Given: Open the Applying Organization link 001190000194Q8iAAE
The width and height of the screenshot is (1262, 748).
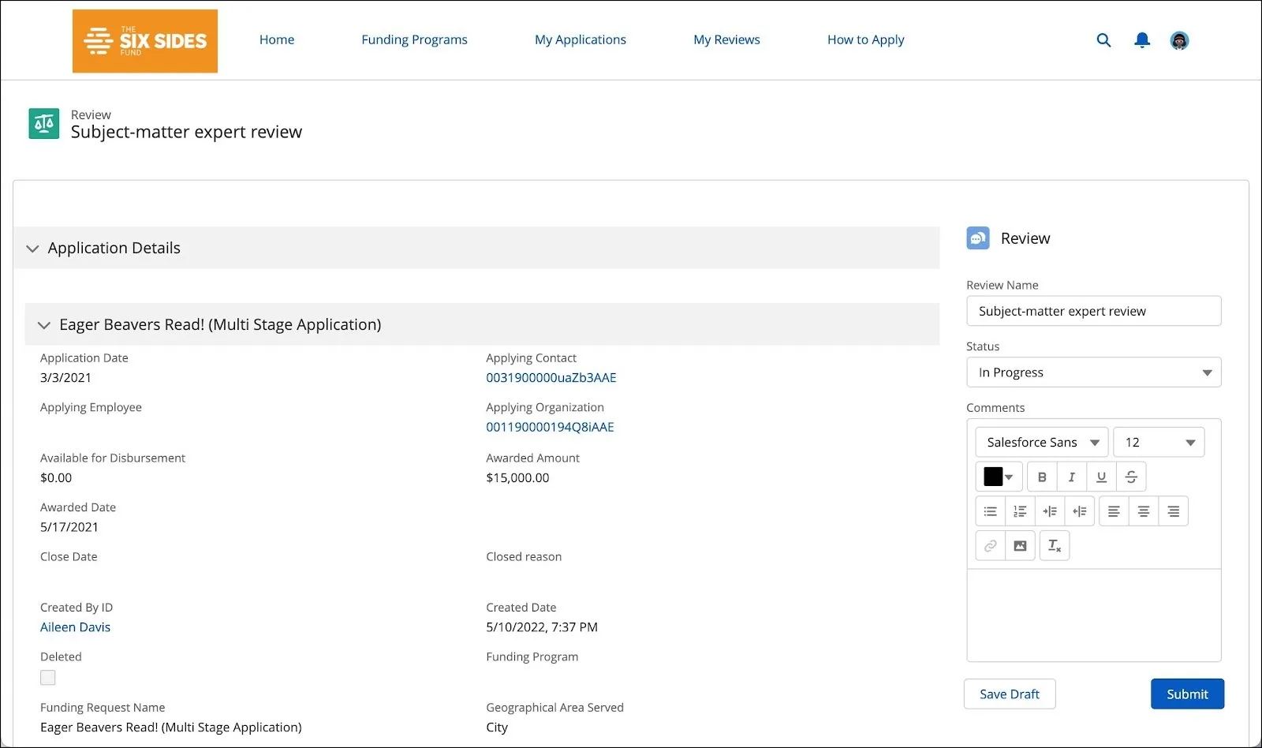Looking at the screenshot, I should click(x=550, y=427).
